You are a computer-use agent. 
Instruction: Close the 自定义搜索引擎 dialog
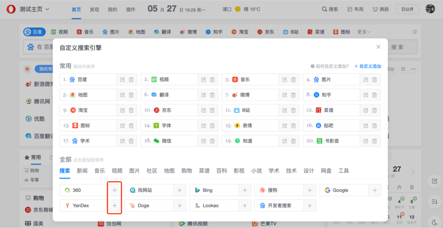(x=378, y=47)
